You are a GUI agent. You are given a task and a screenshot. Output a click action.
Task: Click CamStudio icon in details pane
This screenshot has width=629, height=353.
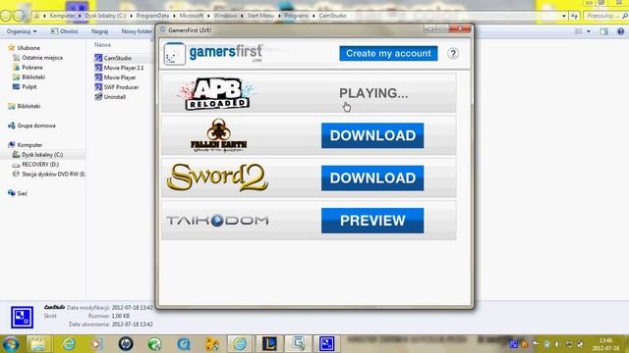click(x=22, y=317)
